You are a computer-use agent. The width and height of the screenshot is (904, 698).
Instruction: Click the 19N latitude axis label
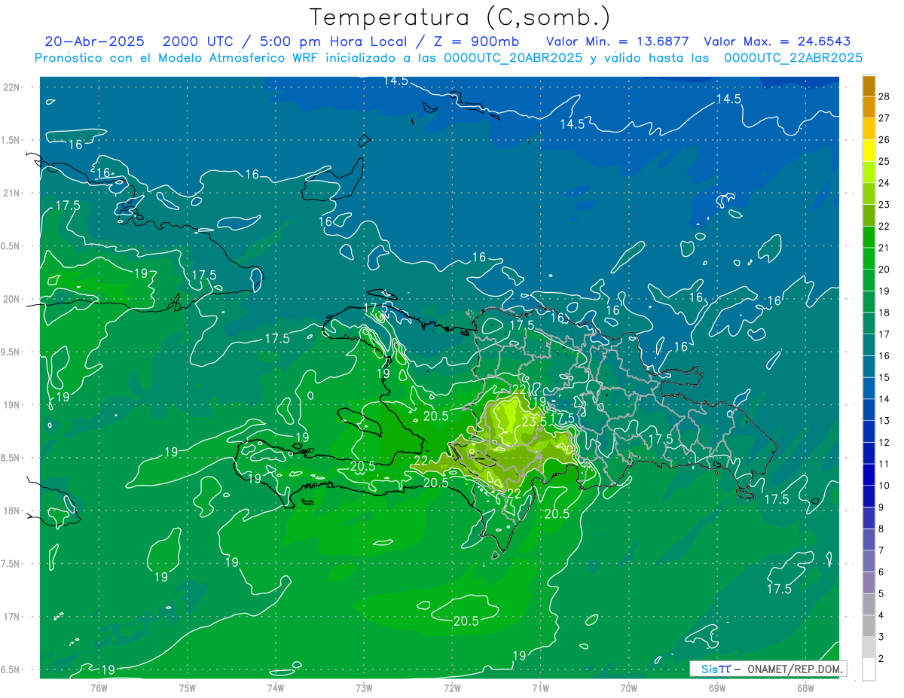point(11,404)
